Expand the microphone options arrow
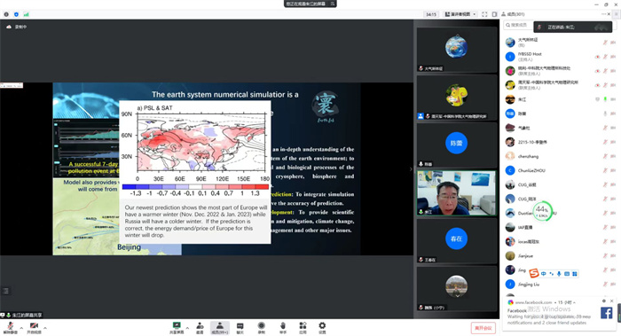 21,328
